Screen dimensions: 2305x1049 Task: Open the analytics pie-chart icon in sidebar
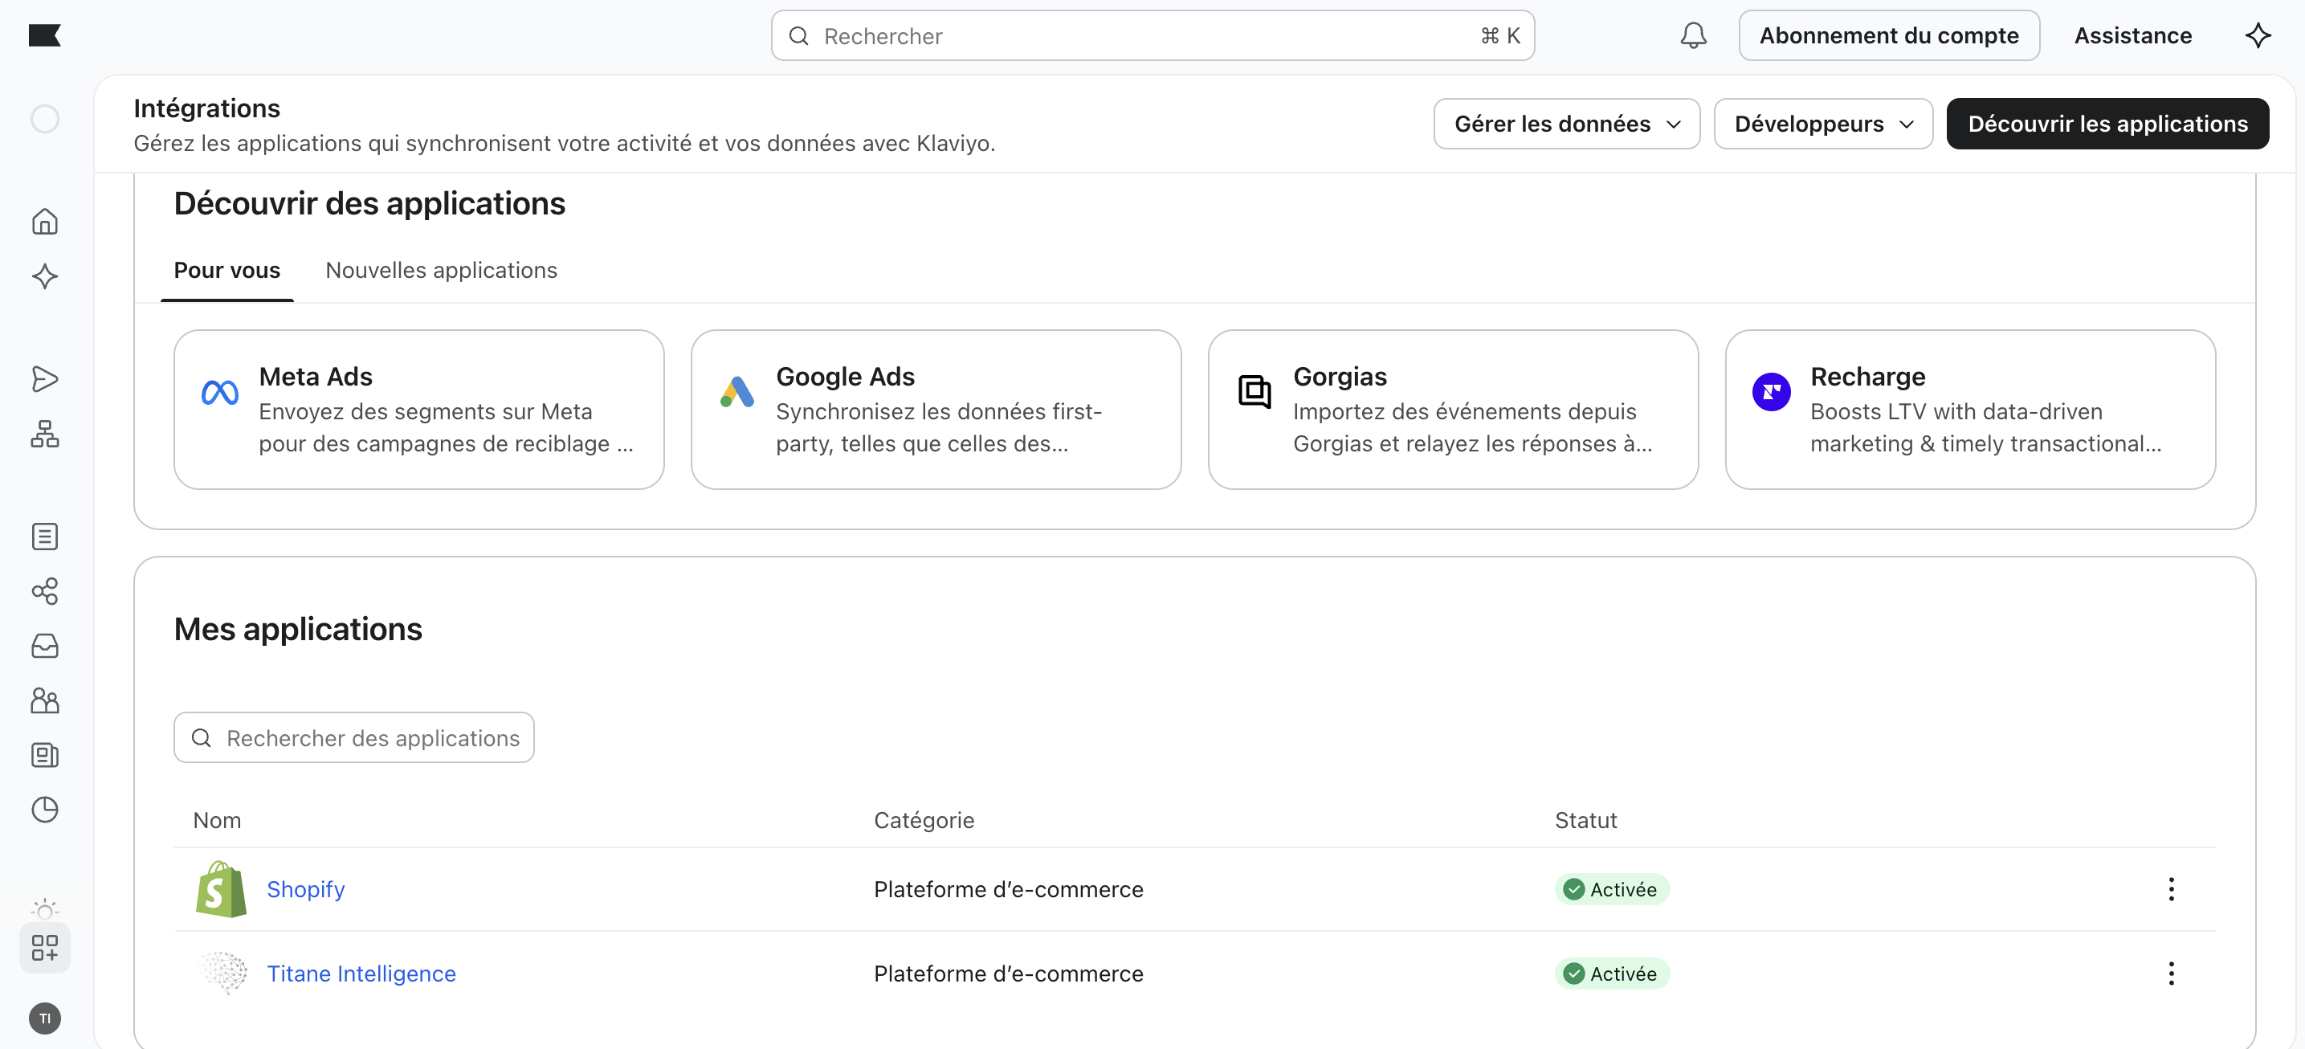(x=45, y=810)
